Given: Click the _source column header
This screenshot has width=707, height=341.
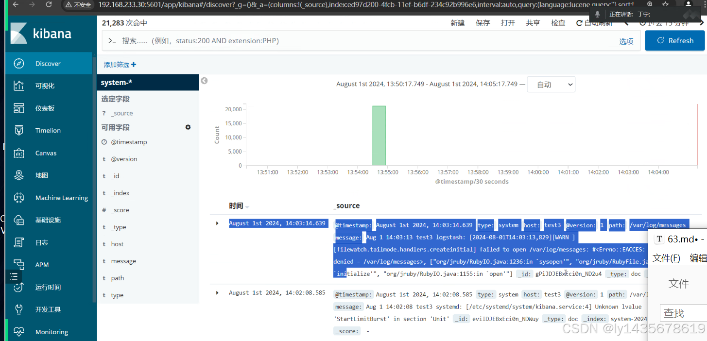Looking at the screenshot, I should [x=347, y=205].
